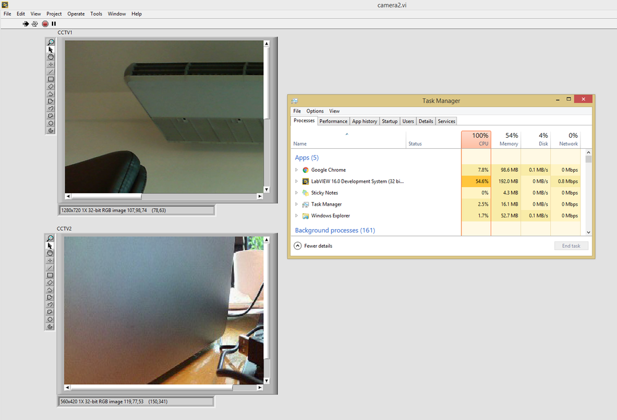
Task: Select the Zoom tool in CCTV2 palette
Action: click(x=50, y=238)
